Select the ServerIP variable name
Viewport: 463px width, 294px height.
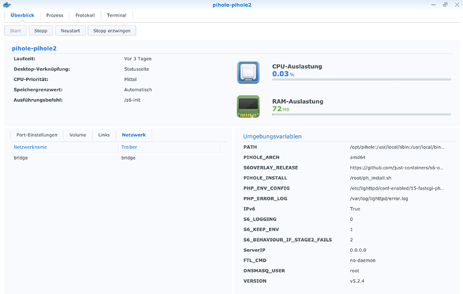coord(254,250)
